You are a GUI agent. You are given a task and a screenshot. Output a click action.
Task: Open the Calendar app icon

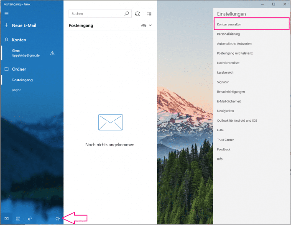pyautogui.click(x=18, y=218)
